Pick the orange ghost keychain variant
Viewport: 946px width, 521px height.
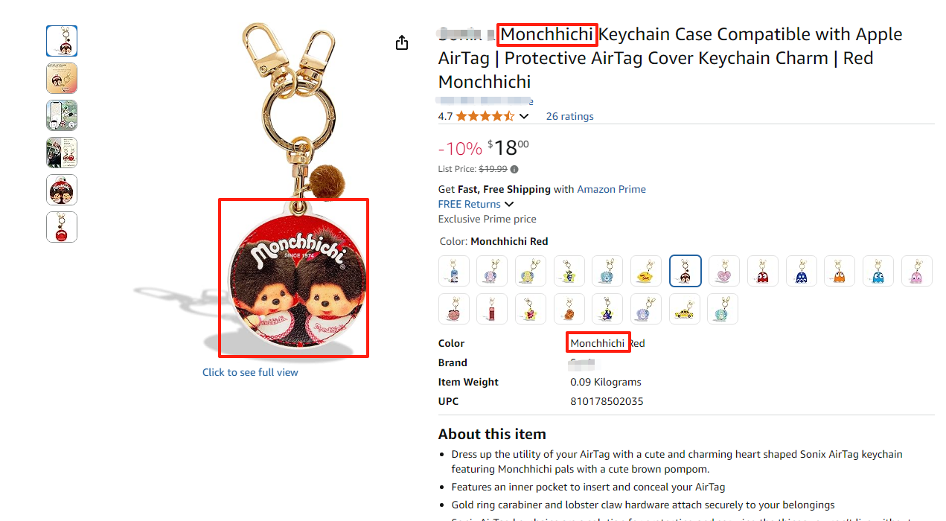(x=840, y=271)
